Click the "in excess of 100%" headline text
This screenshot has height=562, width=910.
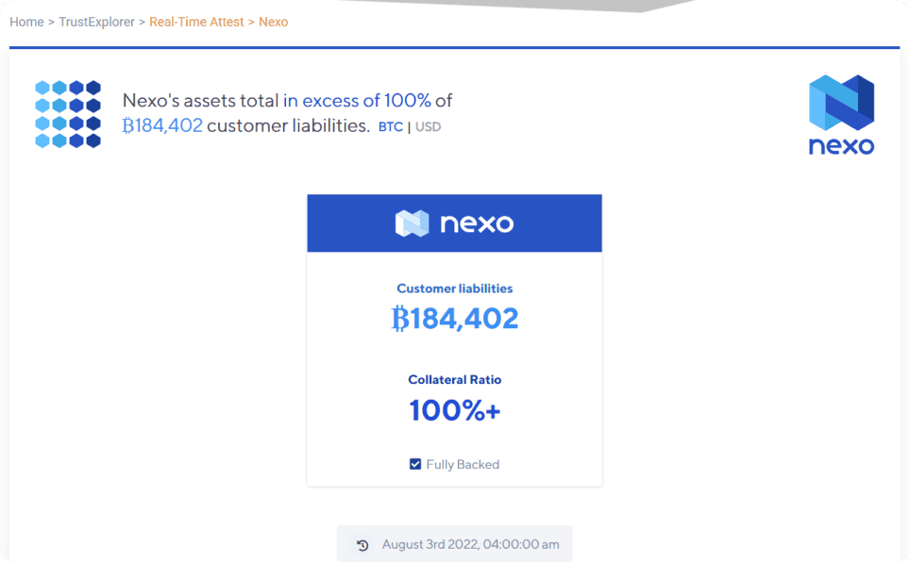click(357, 101)
